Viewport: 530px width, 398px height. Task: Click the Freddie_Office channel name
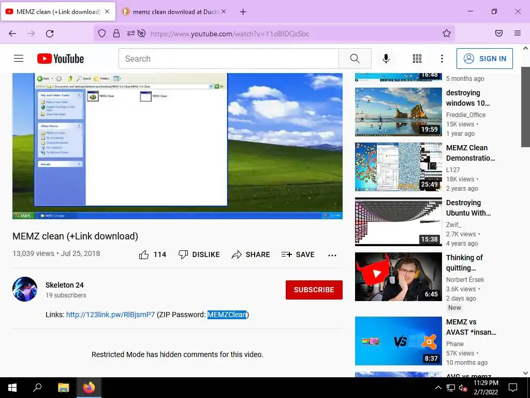click(466, 115)
